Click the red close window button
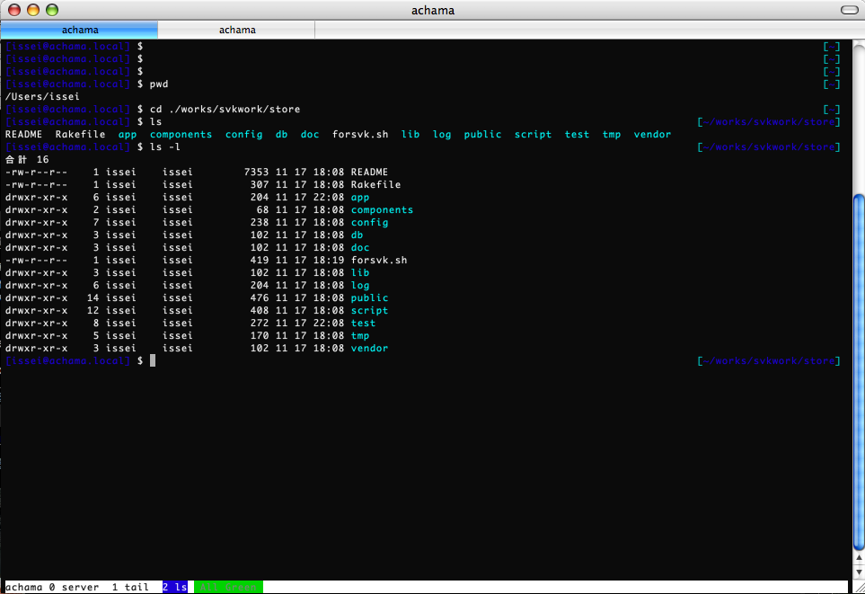The image size is (865, 594). coord(14,10)
